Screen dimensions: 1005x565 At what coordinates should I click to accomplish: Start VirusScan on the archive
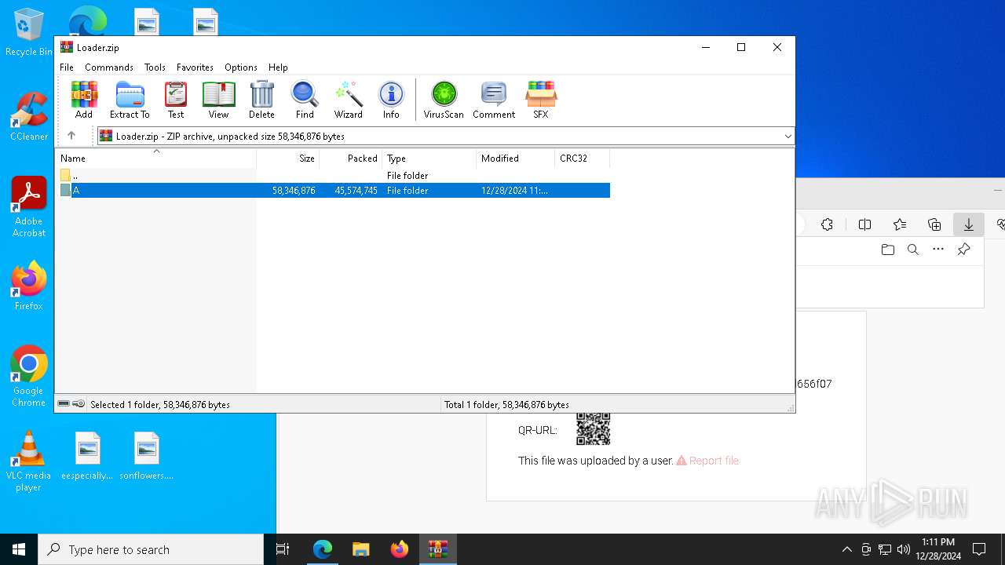tap(444, 100)
